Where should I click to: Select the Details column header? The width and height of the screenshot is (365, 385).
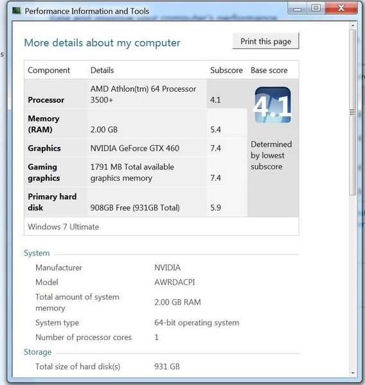[102, 70]
